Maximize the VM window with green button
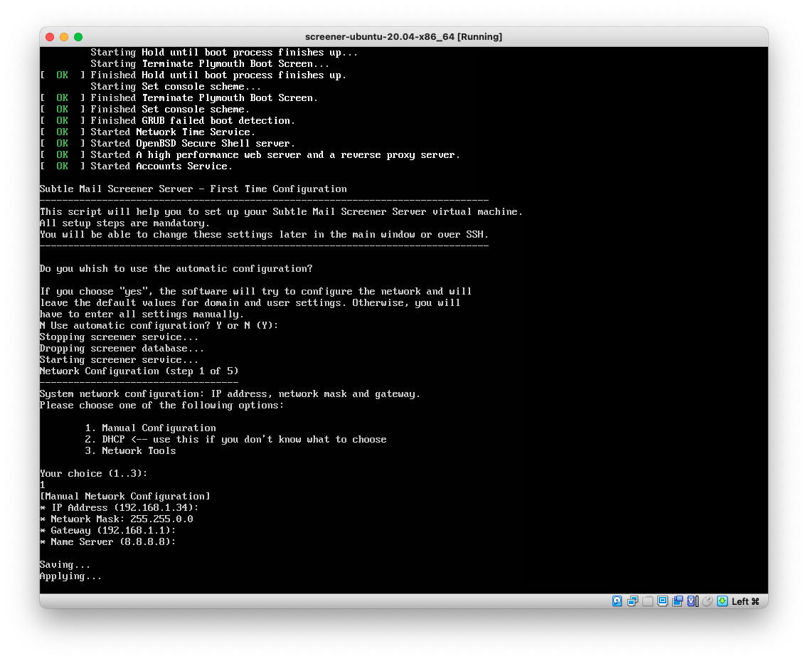Screen dimensions: 808x661 [78, 37]
